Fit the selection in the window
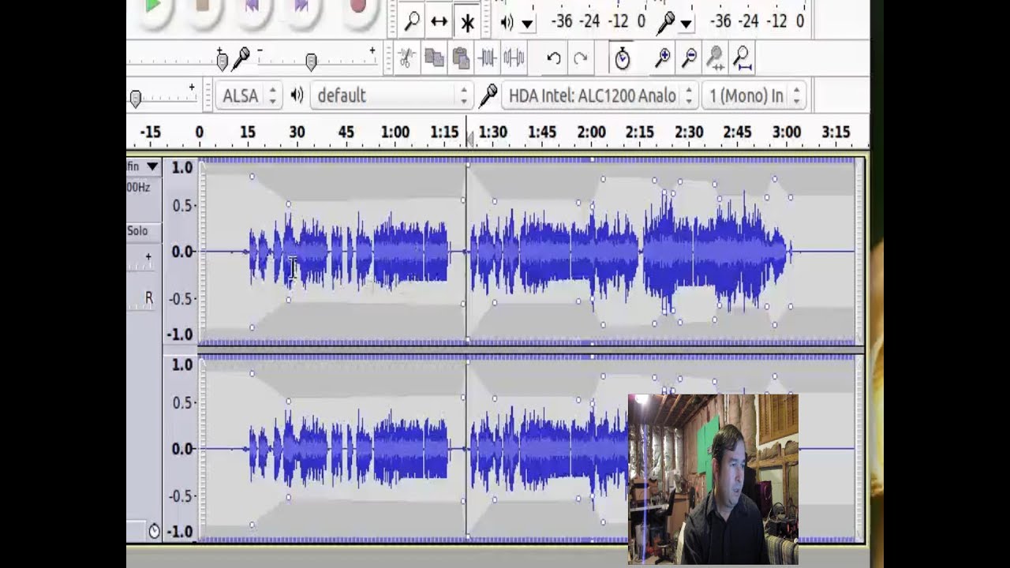The image size is (1010, 568). tap(716, 58)
